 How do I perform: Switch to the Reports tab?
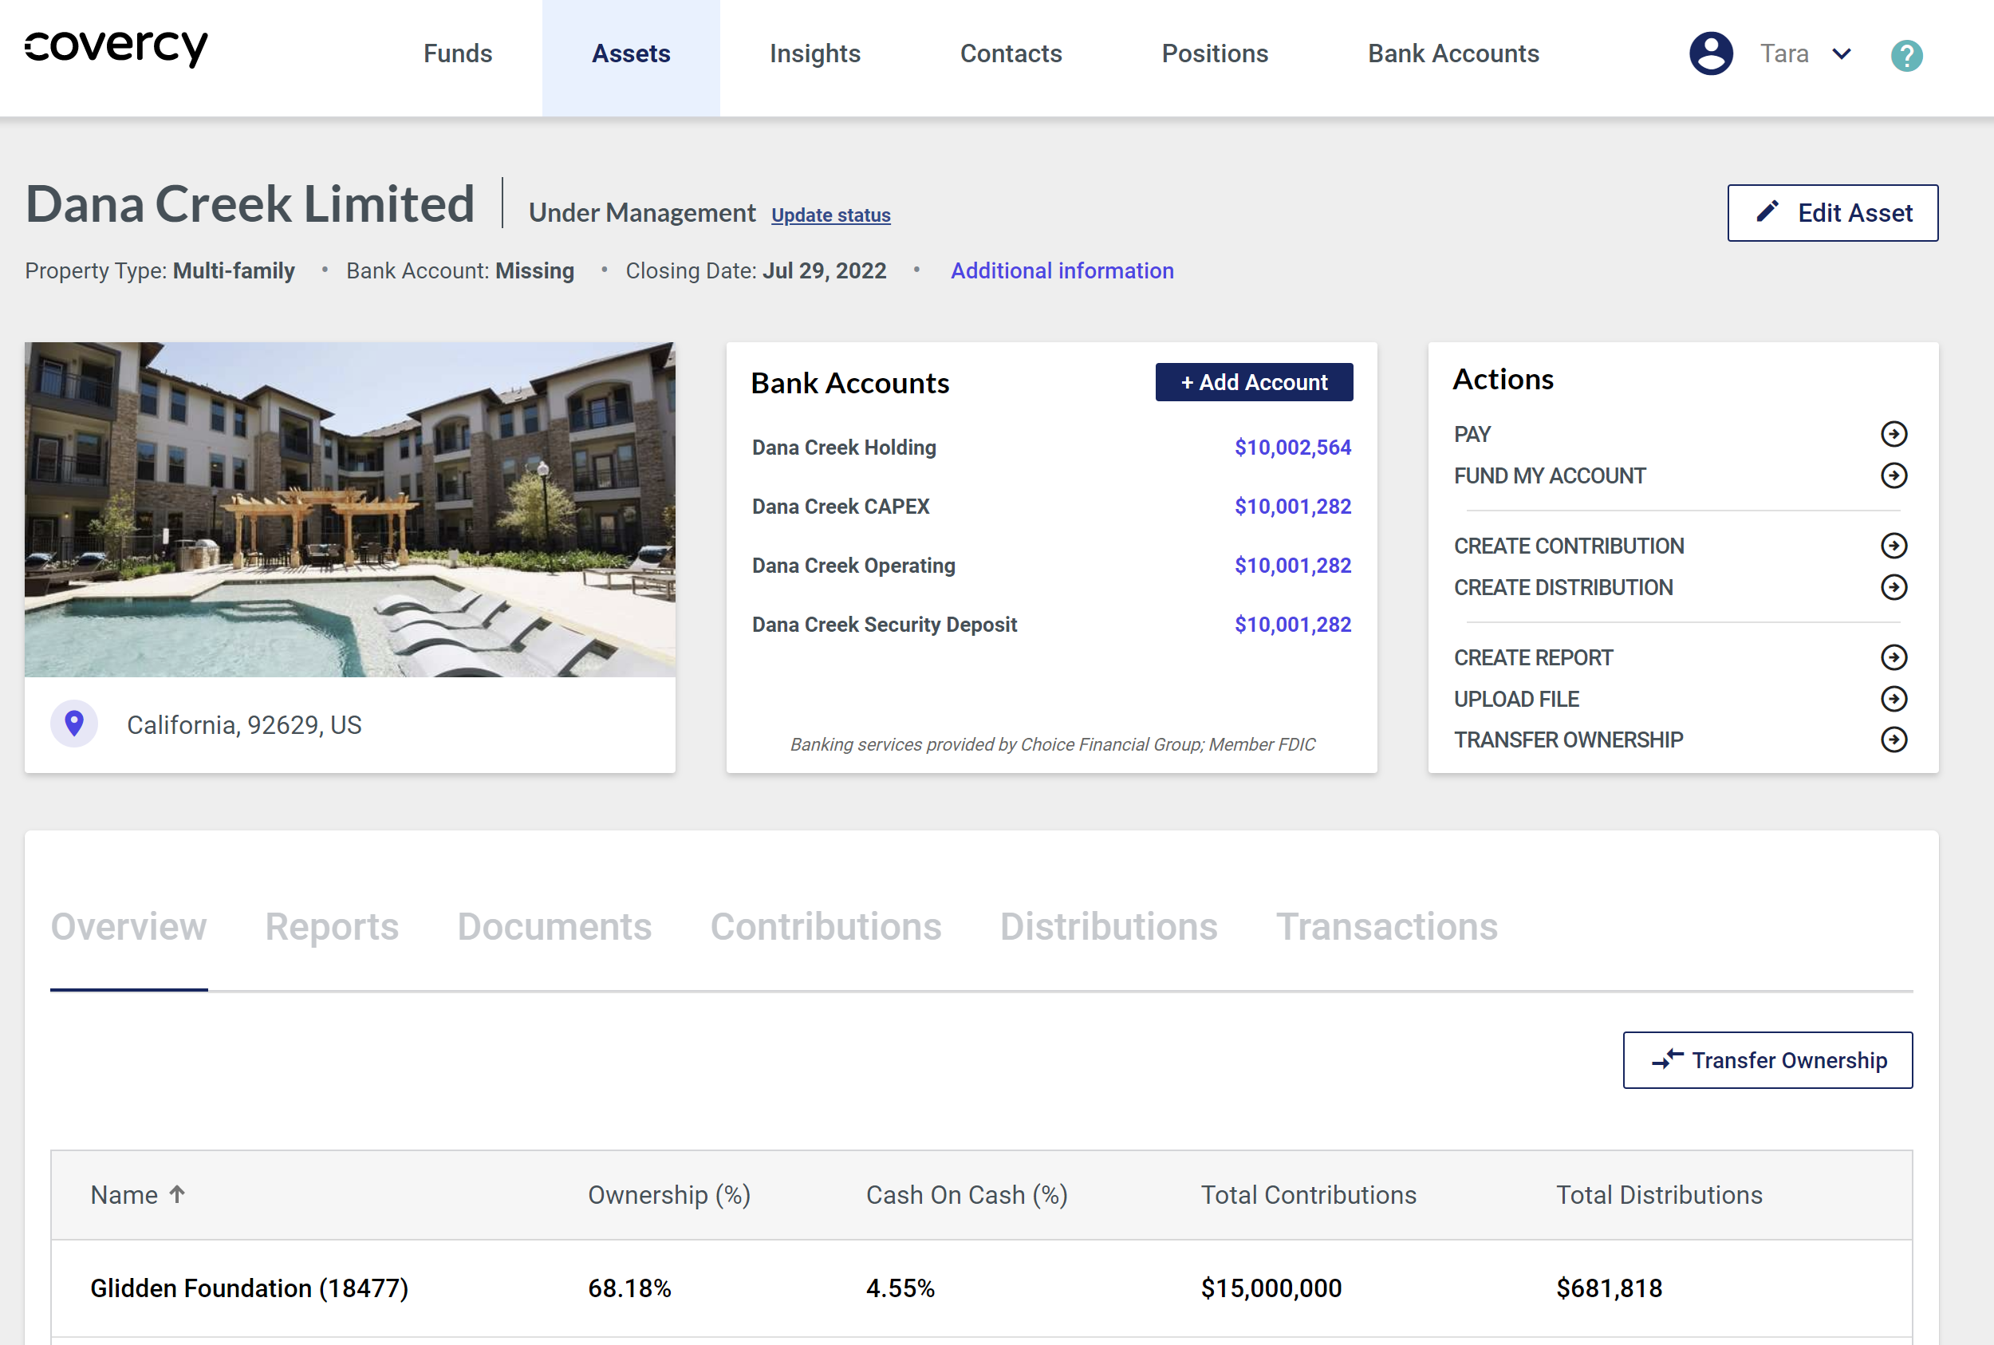tap(332, 926)
